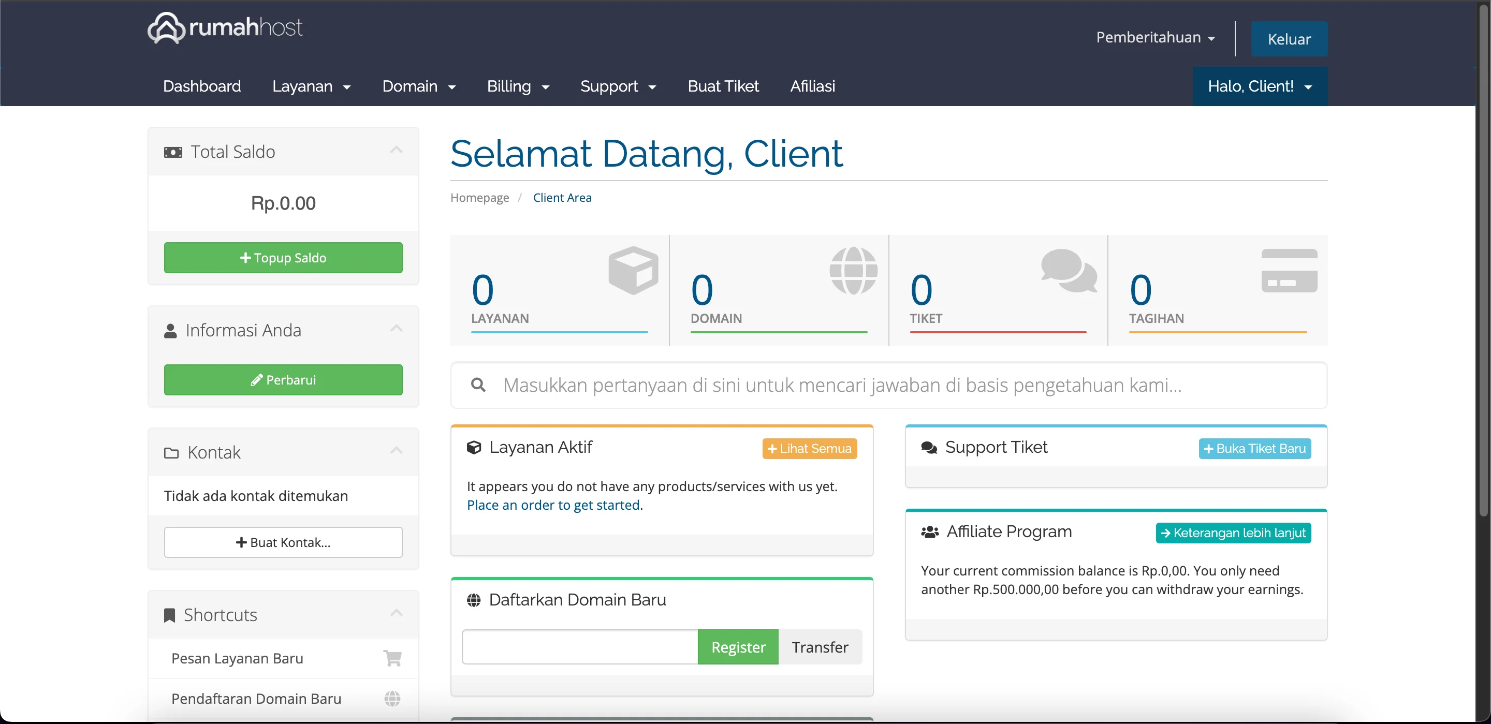
Task: Go to the Afiliasi menu item
Action: (x=812, y=86)
